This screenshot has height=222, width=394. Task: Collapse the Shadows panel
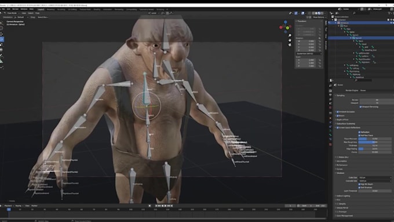340,173
